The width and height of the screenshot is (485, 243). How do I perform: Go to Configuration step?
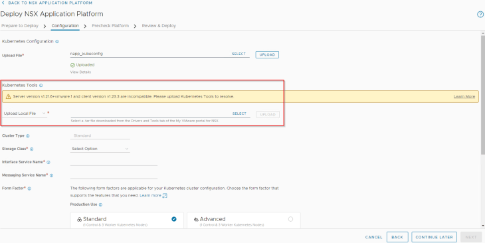click(65, 26)
